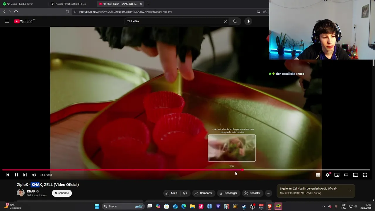The image size is (375, 211).
Task: Dislike the video
Action: pos(185,193)
